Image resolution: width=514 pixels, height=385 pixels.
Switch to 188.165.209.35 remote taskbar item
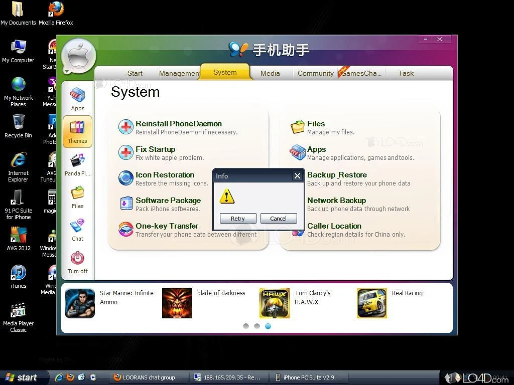click(x=228, y=377)
